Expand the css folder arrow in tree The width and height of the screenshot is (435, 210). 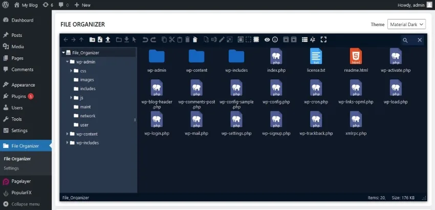coord(71,71)
